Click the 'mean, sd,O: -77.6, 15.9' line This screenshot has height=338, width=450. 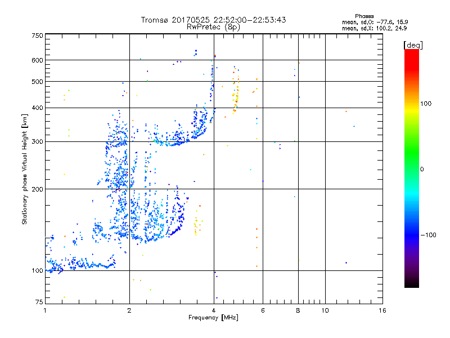(375, 22)
